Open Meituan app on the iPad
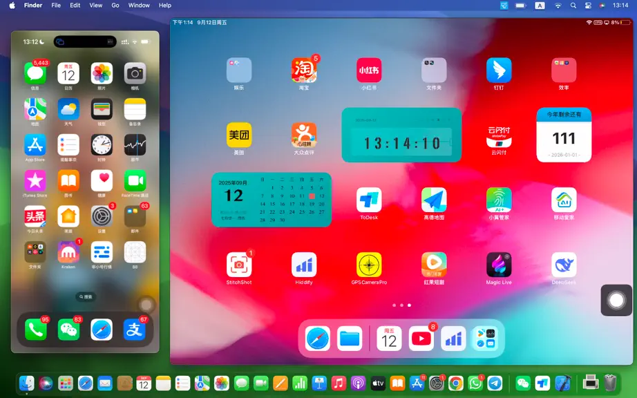 pyautogui.click(x=239, y=135)
